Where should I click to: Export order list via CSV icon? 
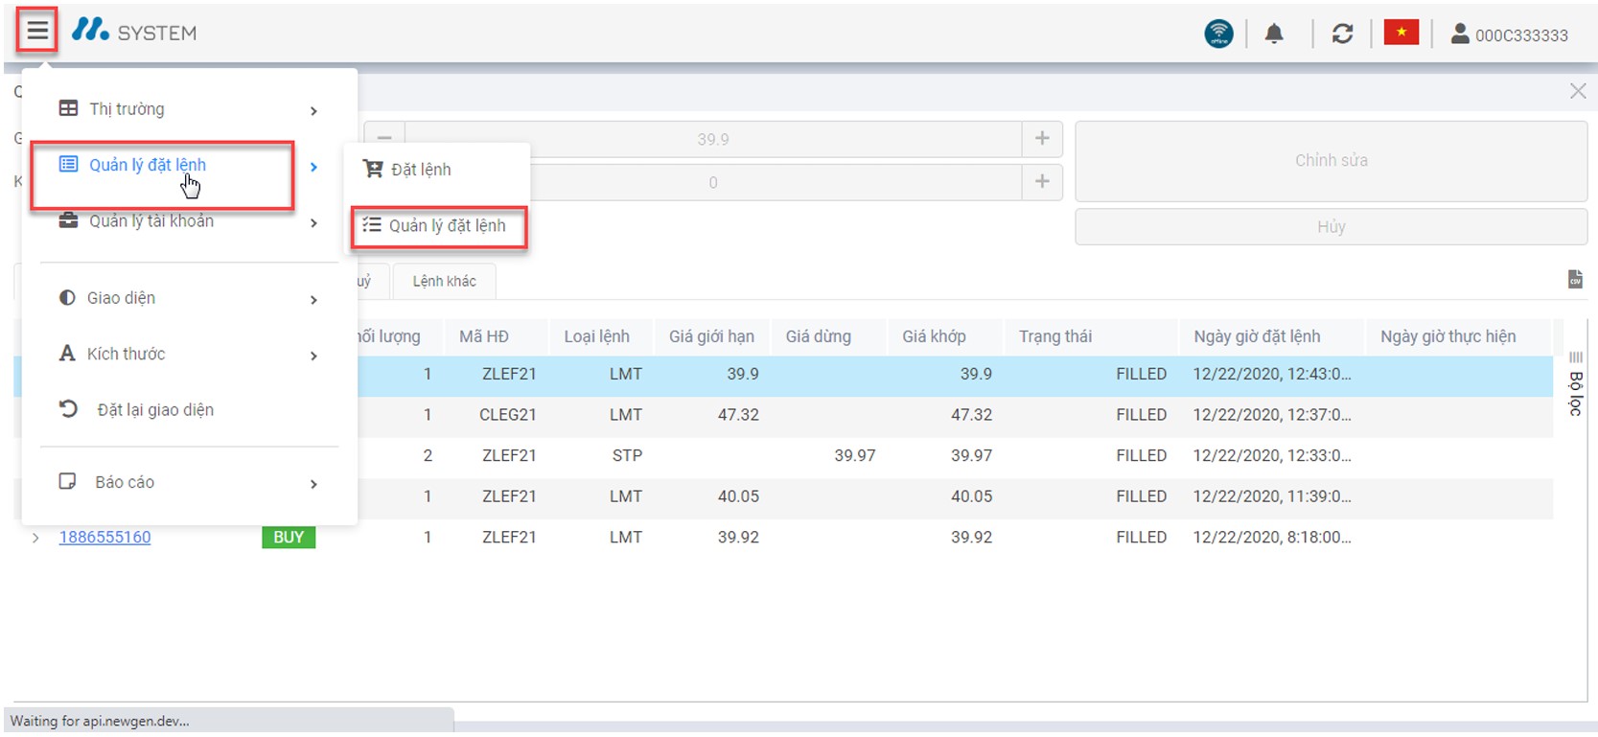pyautogui.click(x=1575, y=279)
